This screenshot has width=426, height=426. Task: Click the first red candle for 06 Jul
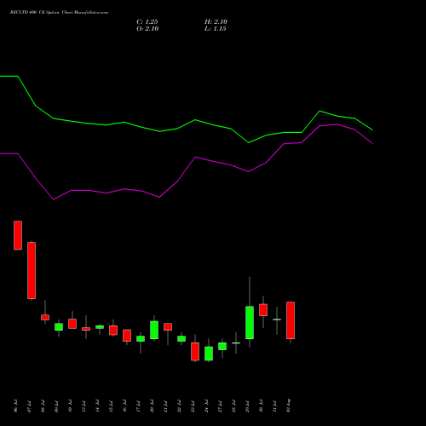(x=18, y=235)
